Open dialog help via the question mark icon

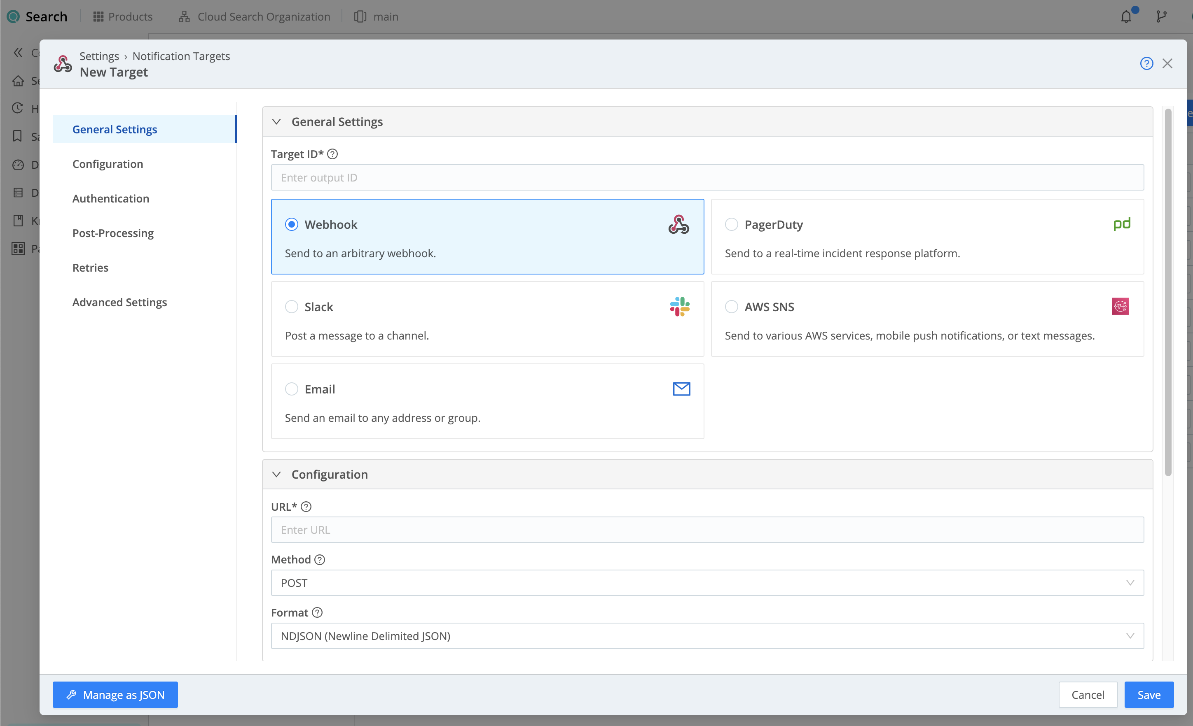(x=1146, y=63)
